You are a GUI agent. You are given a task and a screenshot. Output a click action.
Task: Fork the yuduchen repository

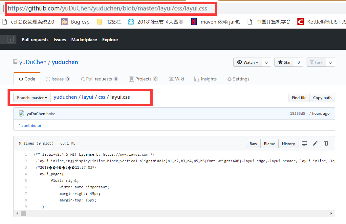click(316, 62)
